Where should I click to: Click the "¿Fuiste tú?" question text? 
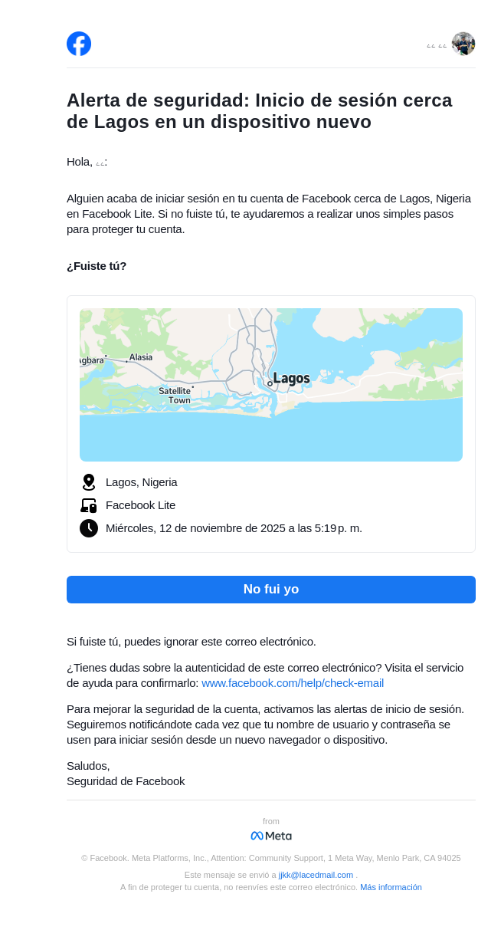point(97,266)
